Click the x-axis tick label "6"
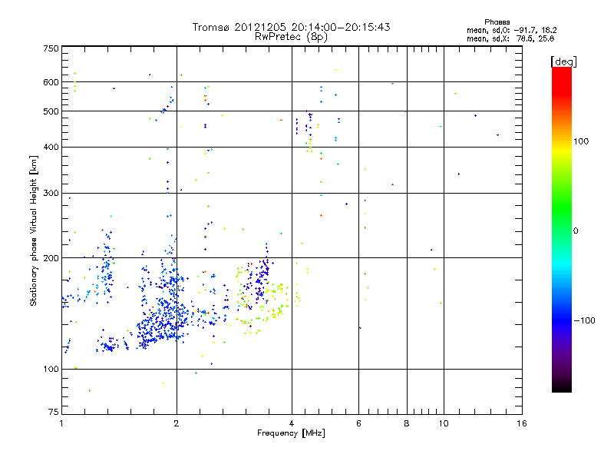 358,423
